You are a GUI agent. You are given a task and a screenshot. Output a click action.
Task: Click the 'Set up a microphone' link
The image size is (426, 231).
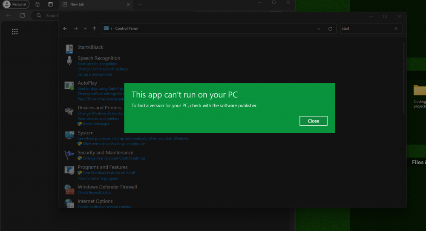click(95, 74)
